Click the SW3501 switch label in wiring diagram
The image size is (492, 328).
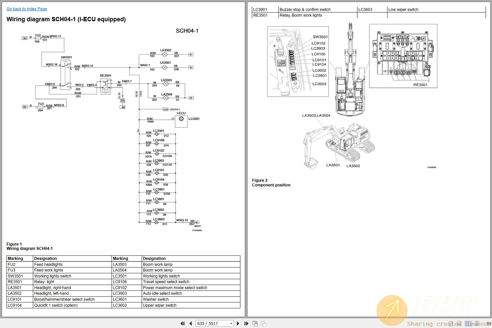tap(66, 57)
